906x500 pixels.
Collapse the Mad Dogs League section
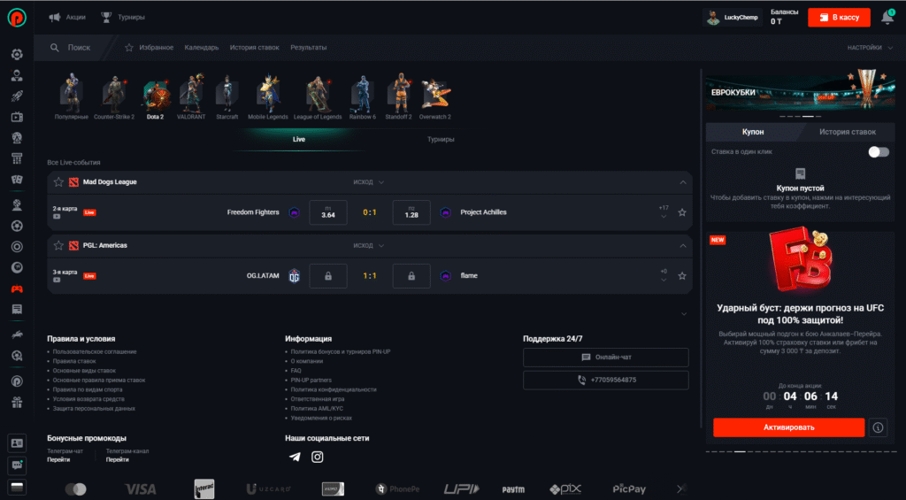coord(683,182)
